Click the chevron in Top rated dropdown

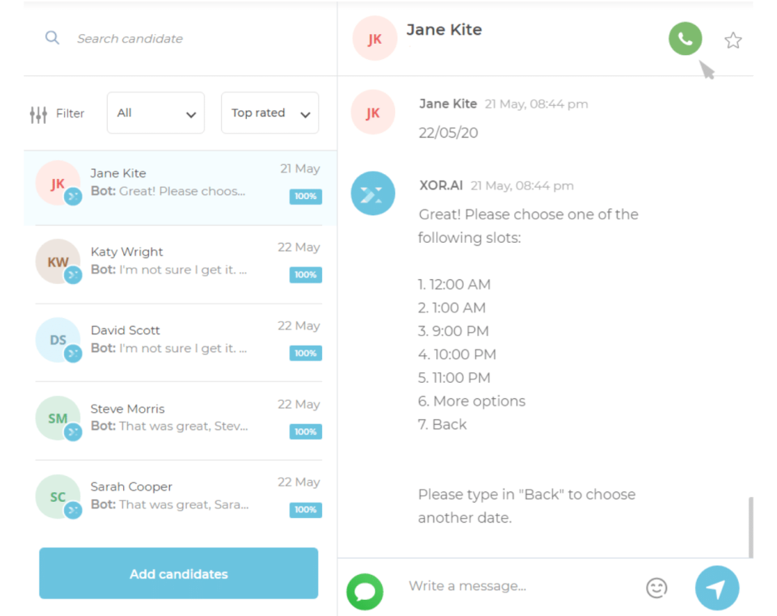coord(305,114)
